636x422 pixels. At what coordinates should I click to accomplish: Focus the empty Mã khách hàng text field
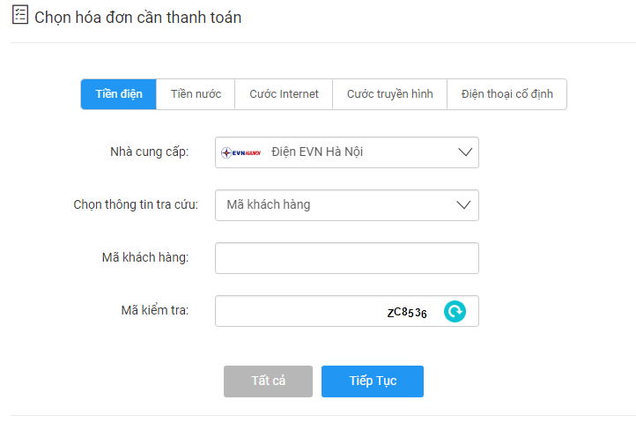pos(347,258)
